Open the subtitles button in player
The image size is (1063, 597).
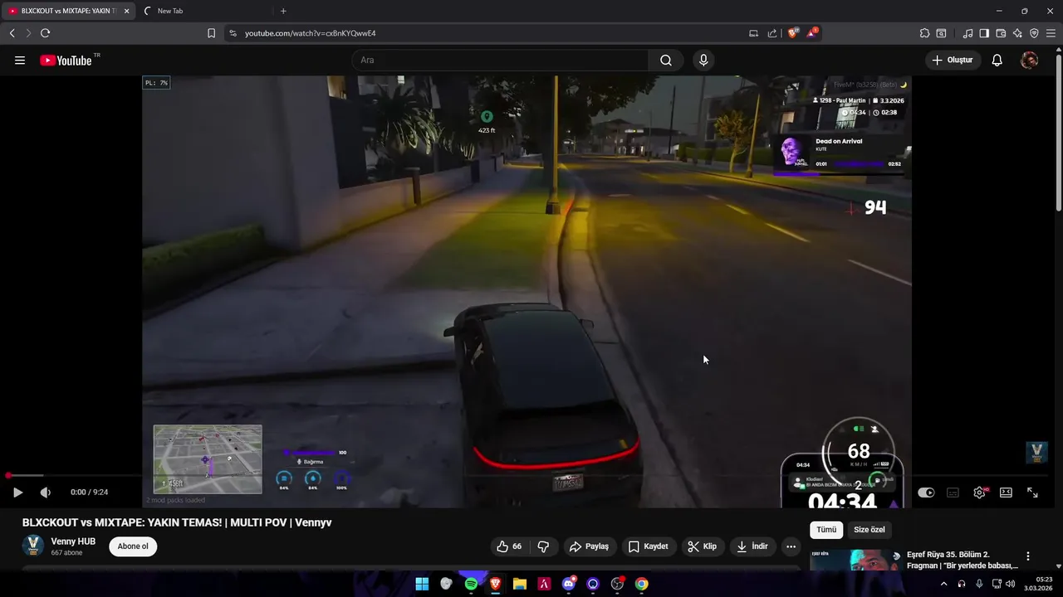coord(953,493)
